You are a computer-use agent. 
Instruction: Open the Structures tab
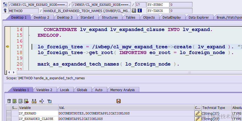click(110, 17)
